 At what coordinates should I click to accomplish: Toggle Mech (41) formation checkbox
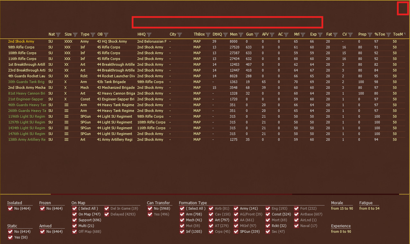(x=182, y=220)
